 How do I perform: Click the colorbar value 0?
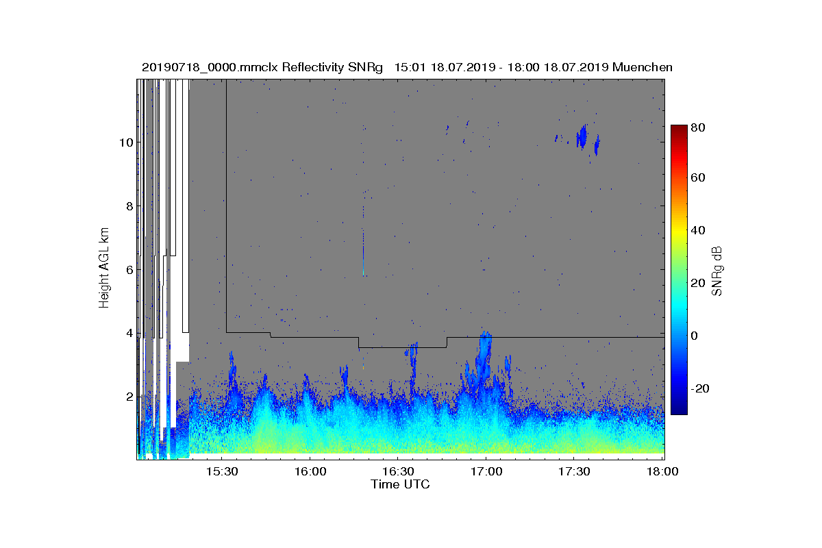[x=695, y=336]
